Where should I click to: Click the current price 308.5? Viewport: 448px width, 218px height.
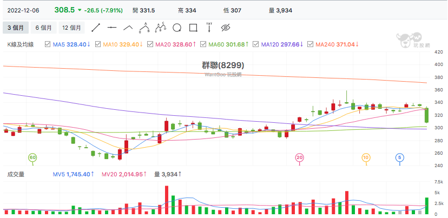(64, 10)
